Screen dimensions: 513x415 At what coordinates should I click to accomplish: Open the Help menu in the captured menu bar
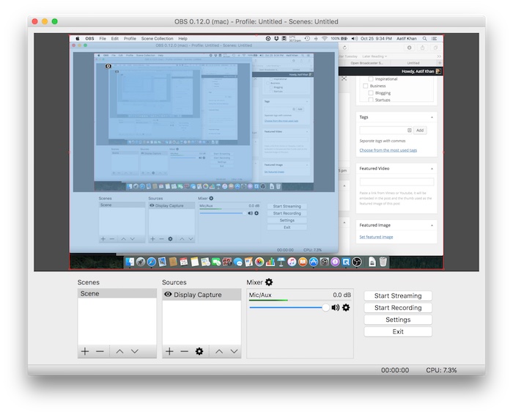(183, 39)
